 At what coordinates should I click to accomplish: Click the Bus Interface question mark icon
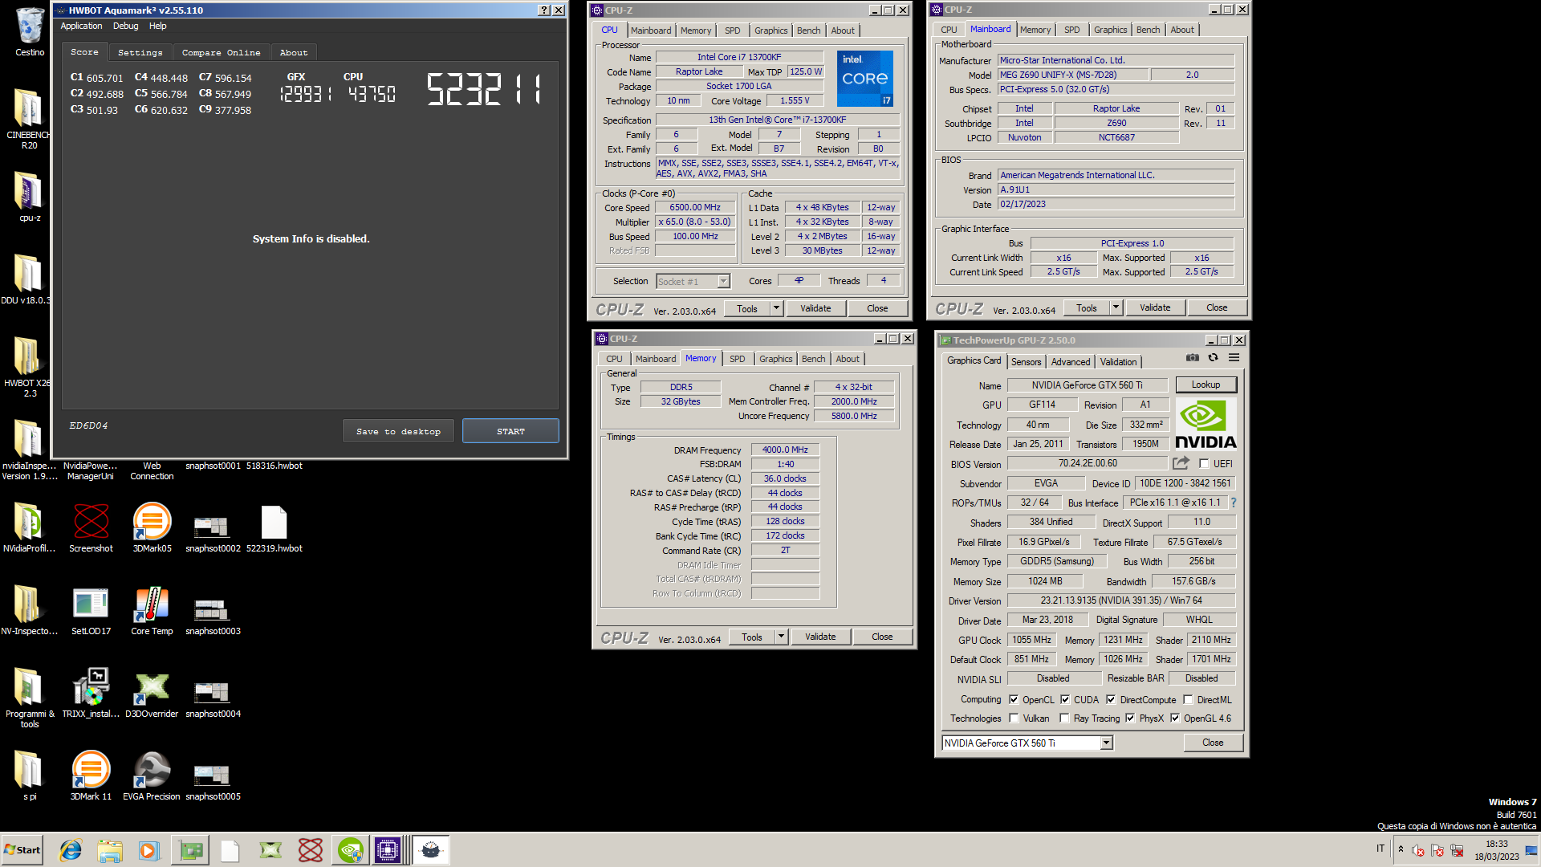pos(1234,503)
